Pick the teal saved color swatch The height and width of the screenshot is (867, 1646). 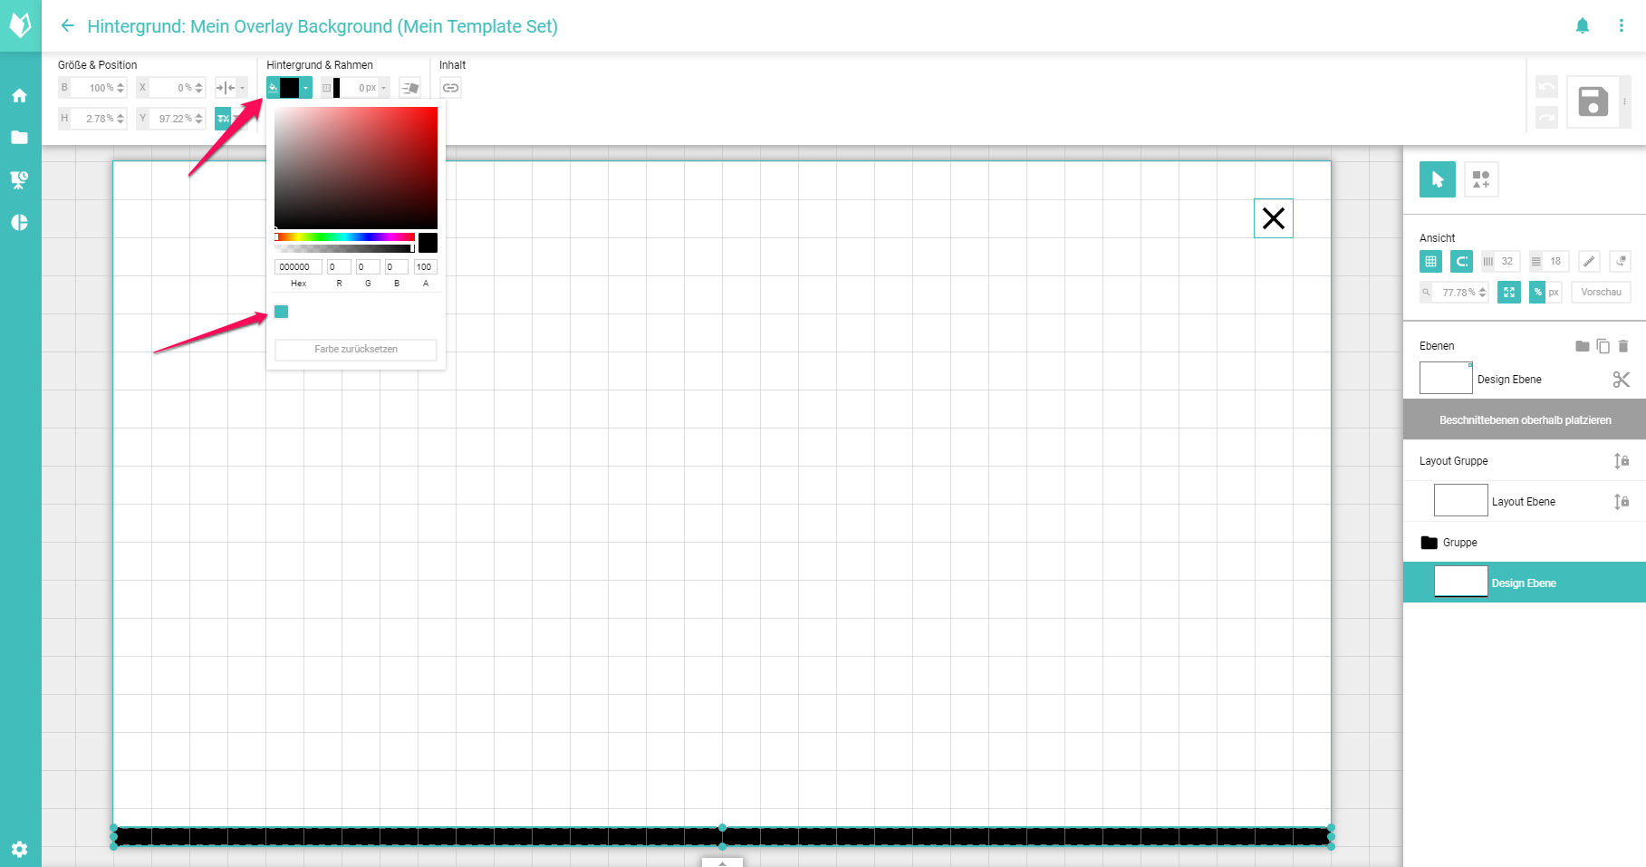coord(282,313)
